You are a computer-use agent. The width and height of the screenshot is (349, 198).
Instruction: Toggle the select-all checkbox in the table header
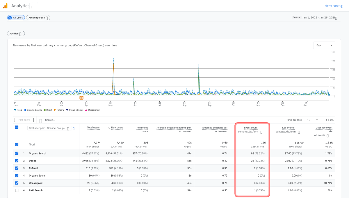point(17,127)
